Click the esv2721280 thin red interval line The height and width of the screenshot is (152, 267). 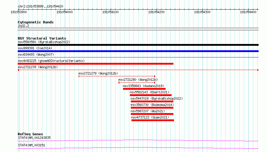(x=137, y=83)
